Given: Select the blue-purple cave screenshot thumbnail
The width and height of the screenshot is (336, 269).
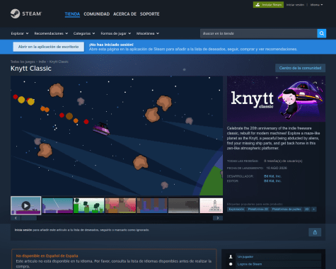Looking at the screenshot, I should pos(152,205).
